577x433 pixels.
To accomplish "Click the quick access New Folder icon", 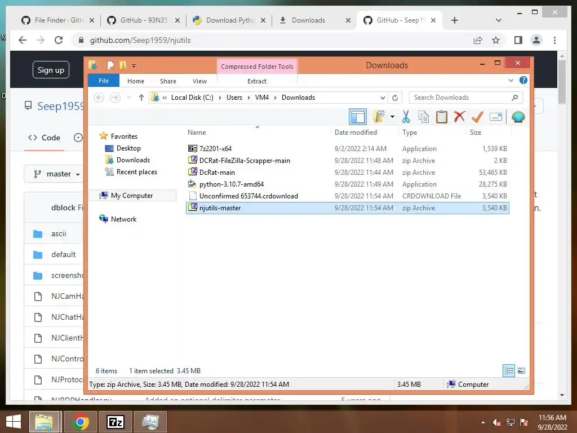I will tap(123, 65).
